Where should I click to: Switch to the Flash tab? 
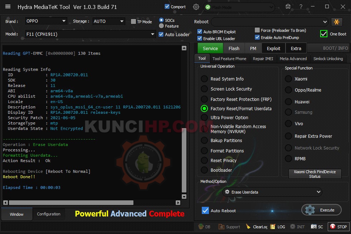tap(234, 48)
